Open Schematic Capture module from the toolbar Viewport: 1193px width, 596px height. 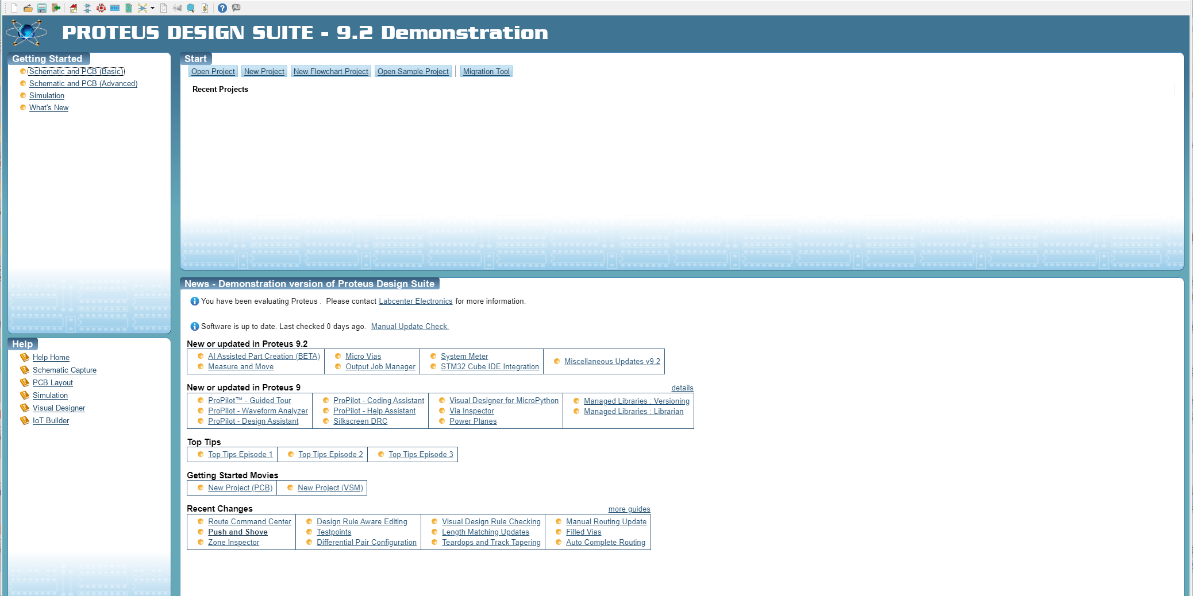coord(87,8)
